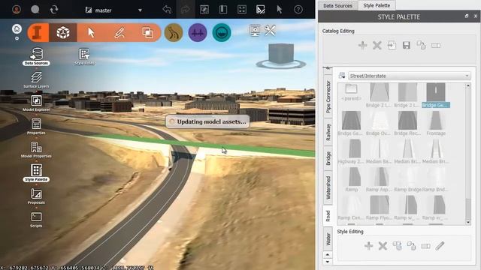Open Style Palette tool in left list

point(36,173)
